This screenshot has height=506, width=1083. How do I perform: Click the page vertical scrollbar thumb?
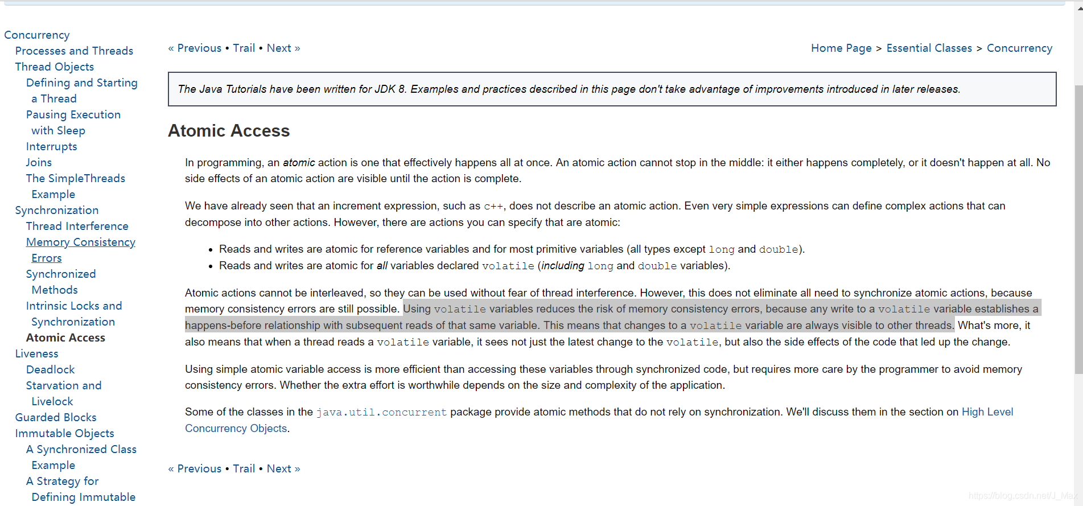[1078, 229]
